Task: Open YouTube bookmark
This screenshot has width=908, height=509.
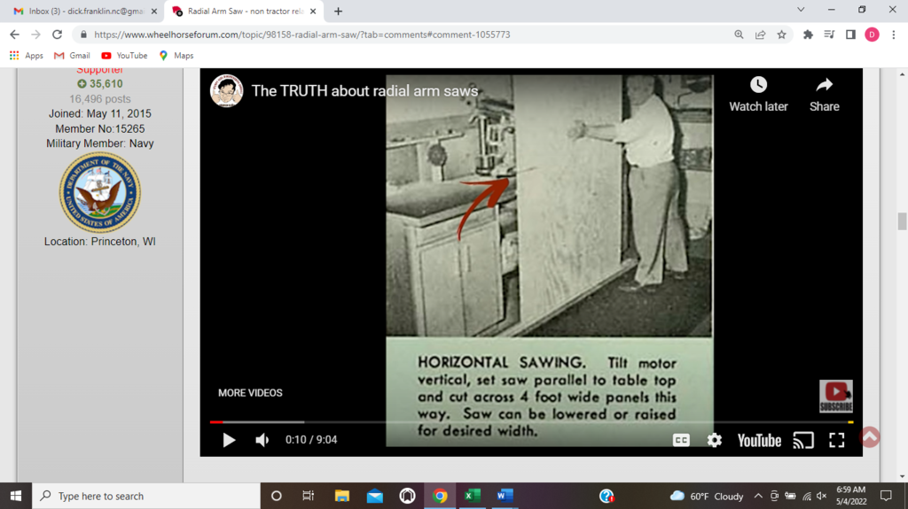Action: point(124,56)
